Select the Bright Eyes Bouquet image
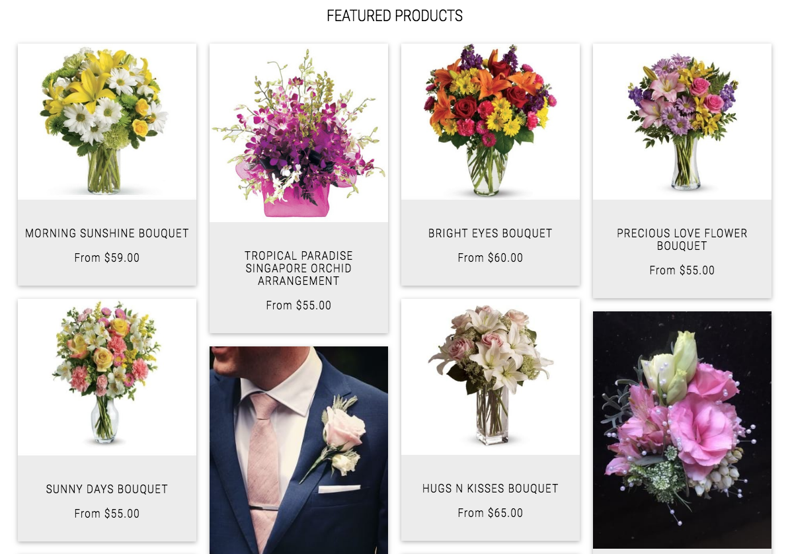Screen dimensions: 790x554 pos(491,122)
